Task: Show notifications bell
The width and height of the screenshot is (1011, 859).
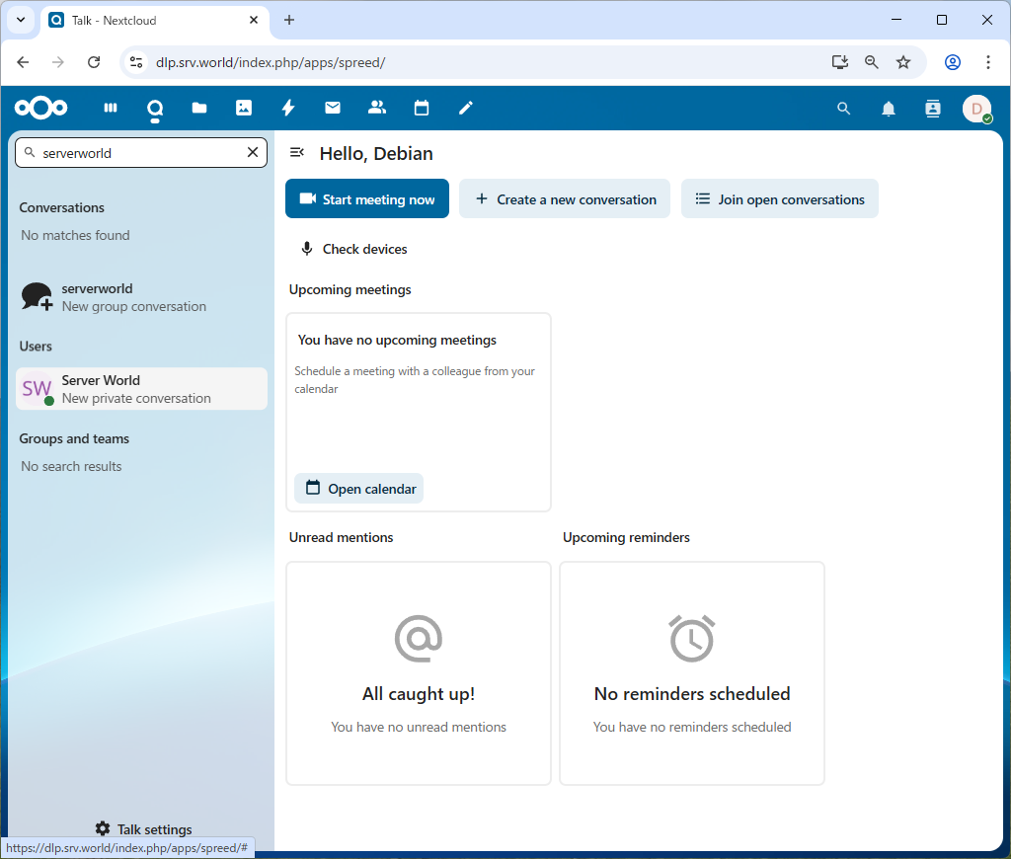Action: coord(889,109)
